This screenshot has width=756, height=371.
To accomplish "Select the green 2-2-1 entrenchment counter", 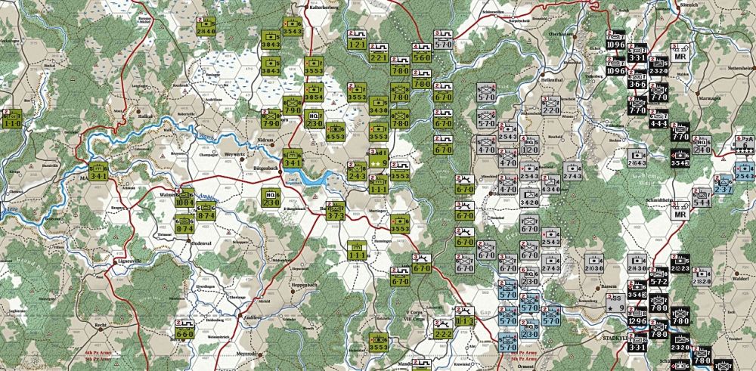I will pyautogui.click(x=379, y=53).
